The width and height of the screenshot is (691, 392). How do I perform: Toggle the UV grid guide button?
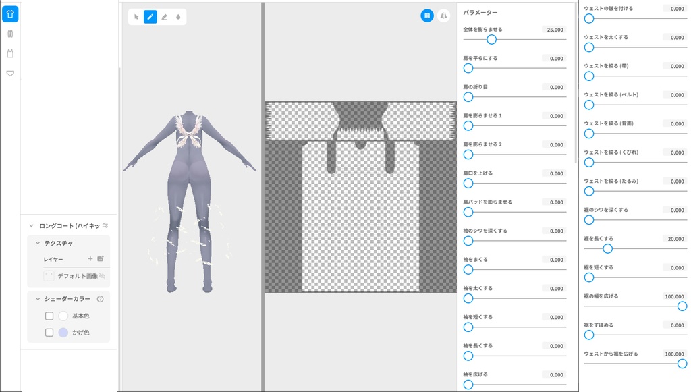(427, 16)
